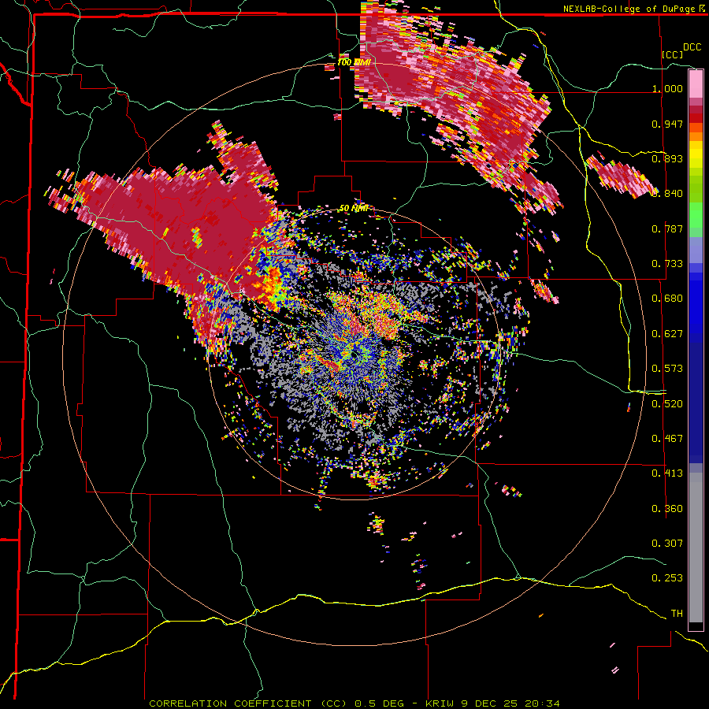Click the 0.893 scale label
Viewport: 709px width, 709px height.
[x=667, y=158]
